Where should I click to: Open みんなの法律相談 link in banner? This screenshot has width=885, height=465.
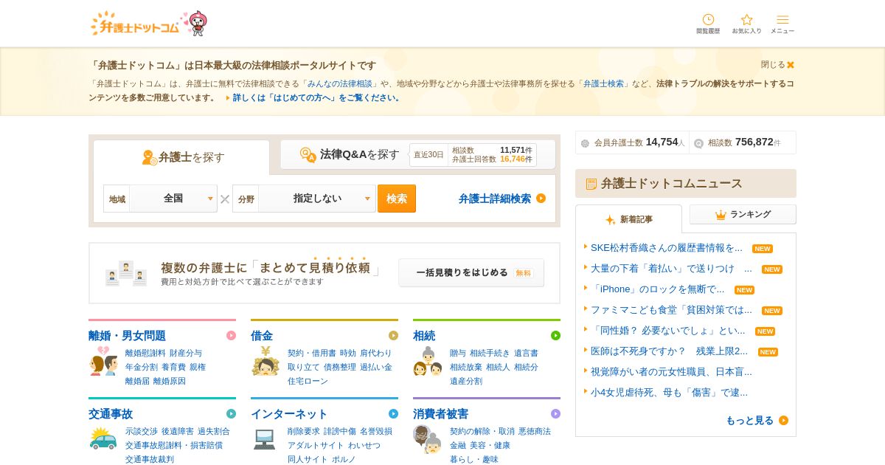tap(340, 84)
